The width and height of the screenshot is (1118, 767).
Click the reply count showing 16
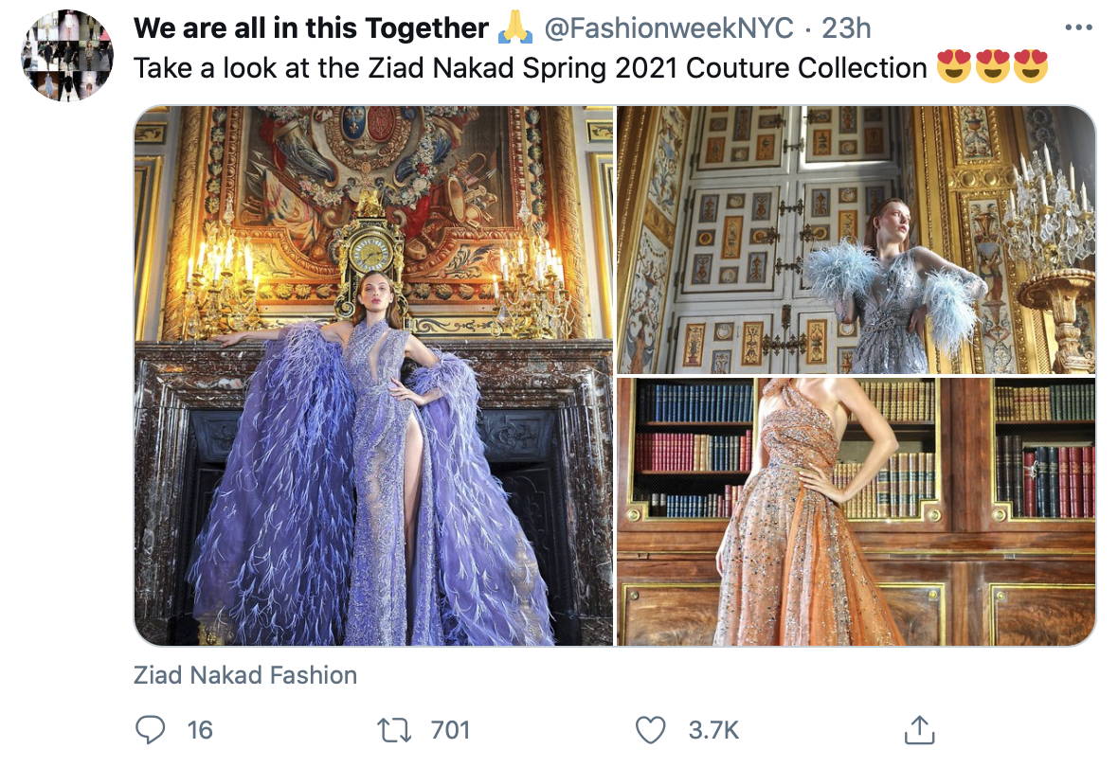coord(200,730)
